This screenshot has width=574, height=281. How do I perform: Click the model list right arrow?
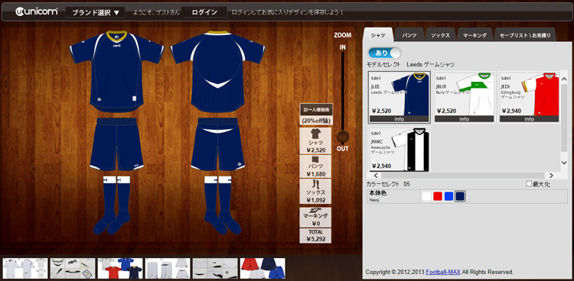[551, 176]
